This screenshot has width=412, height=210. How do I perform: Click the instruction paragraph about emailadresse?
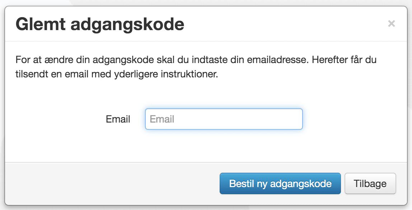pyautogui.click(x=196, y=67)
